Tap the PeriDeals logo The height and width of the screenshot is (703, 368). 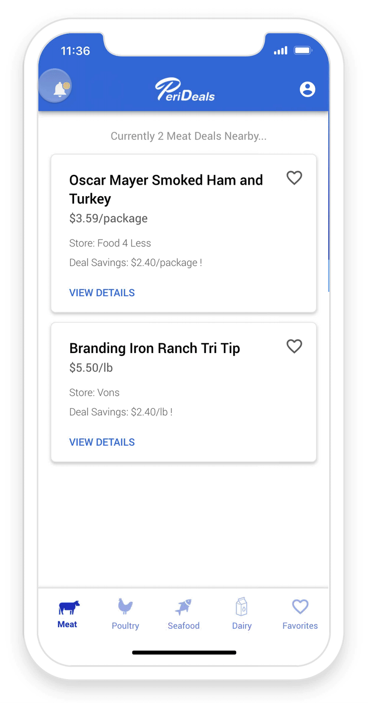click(x=185, y=90)
